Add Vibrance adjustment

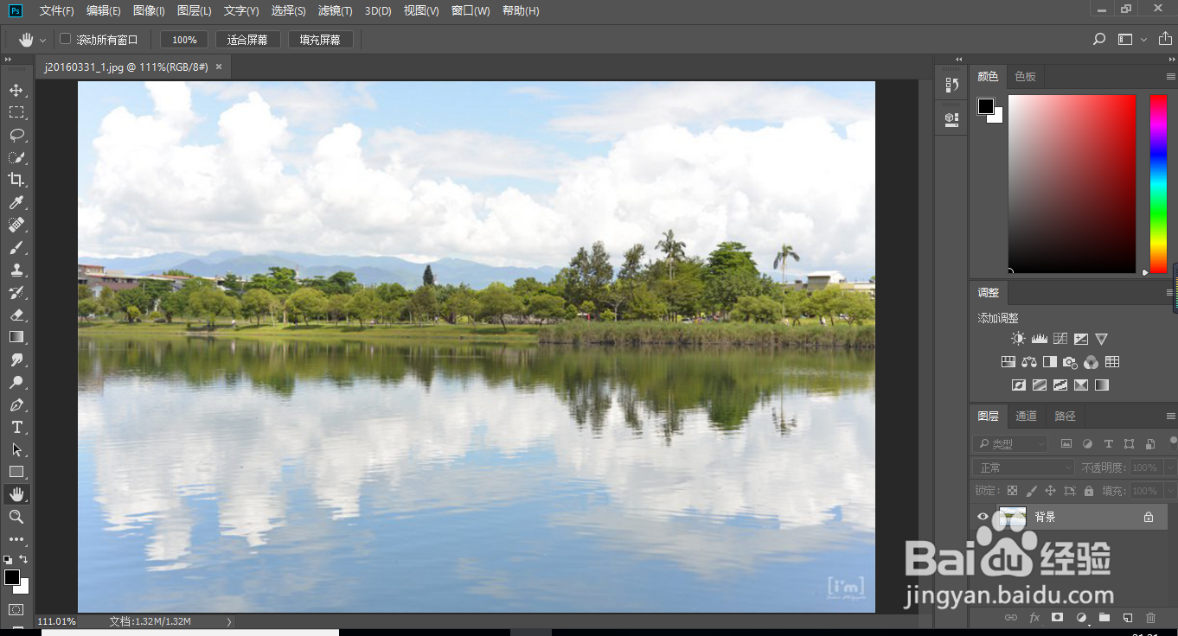[x=1101, y=340]
